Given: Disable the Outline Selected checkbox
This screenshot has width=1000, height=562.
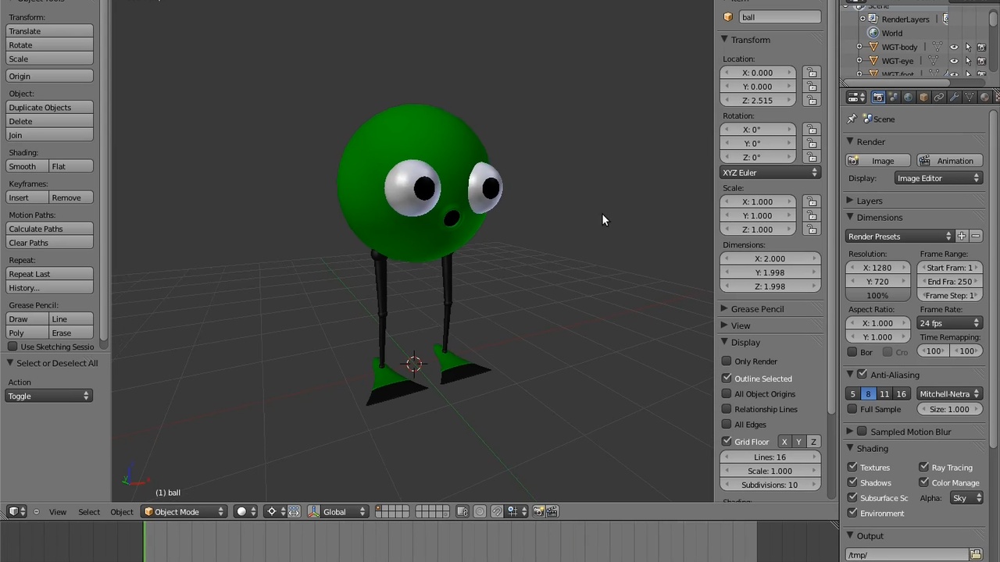Looking at the screenshot, I should coord(727,379).
